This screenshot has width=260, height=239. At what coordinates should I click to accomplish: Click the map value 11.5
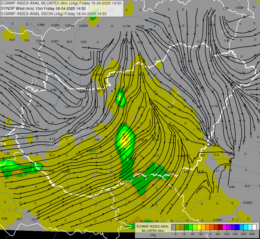point(215,139)
